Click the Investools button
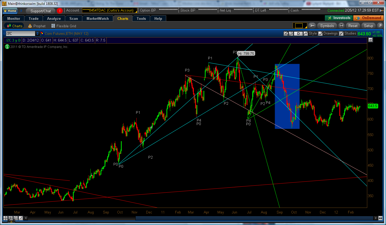386x225 pixels. click(339, 18)
